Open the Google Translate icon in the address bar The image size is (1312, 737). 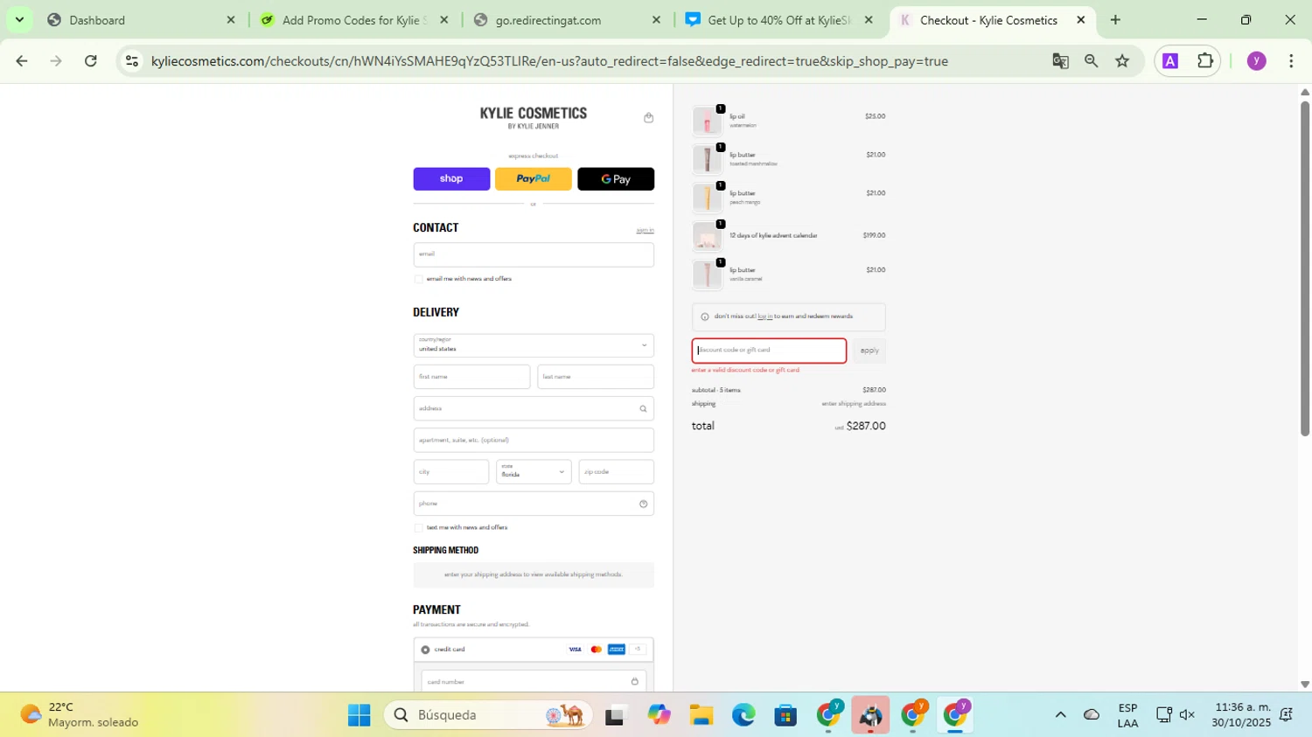(x=1060, y=61)
